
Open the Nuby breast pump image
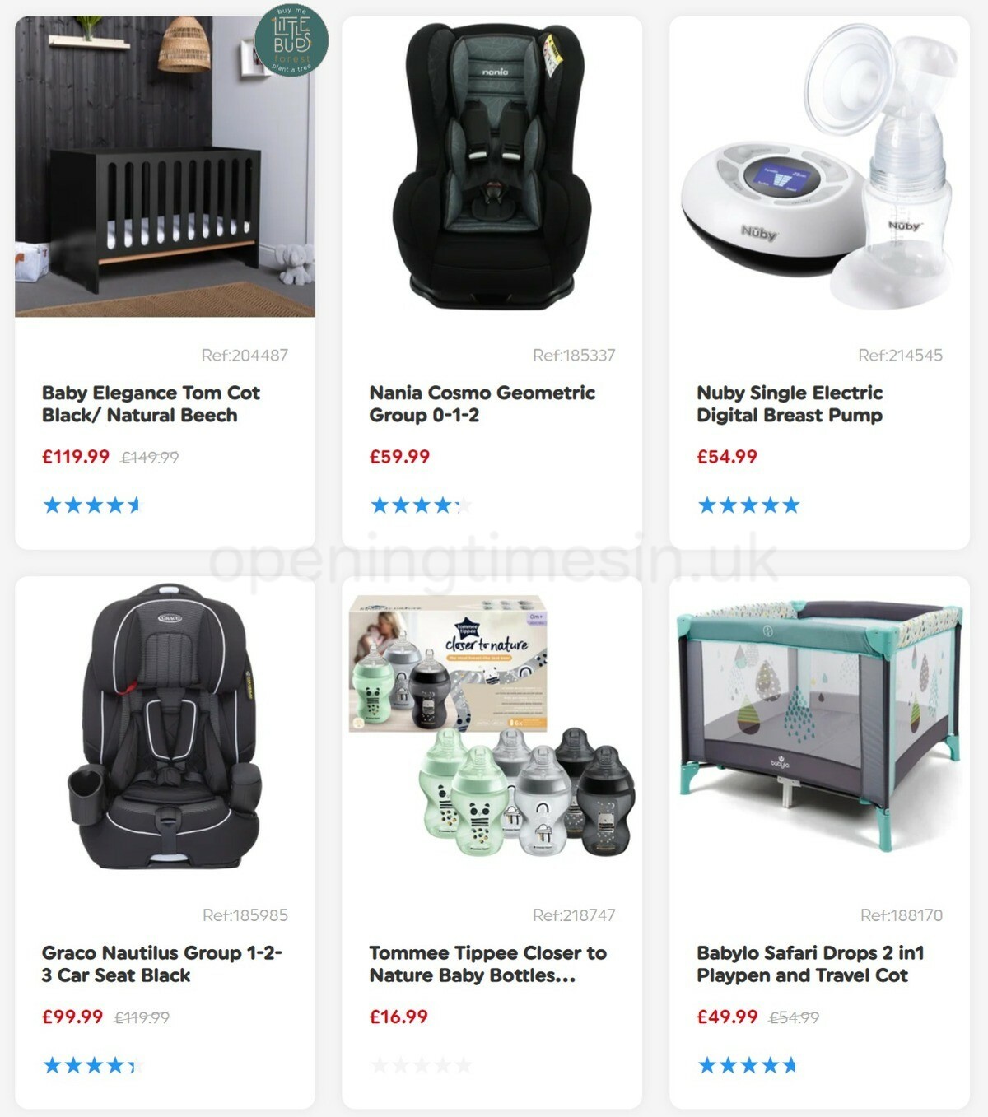820,166
